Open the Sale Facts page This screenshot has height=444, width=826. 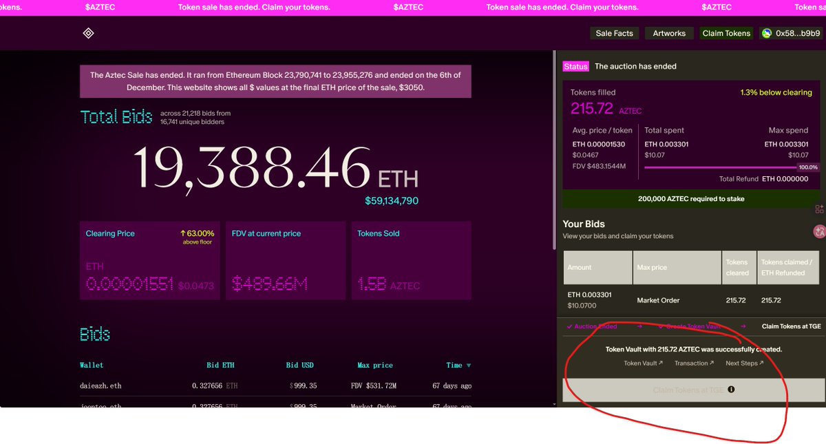point(615,33)
